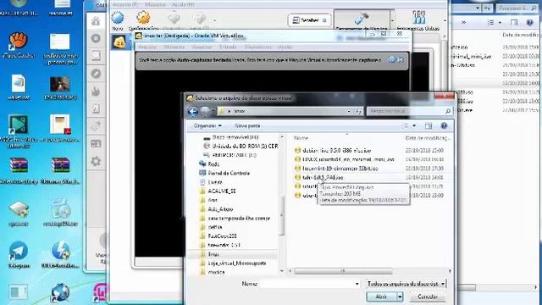Click the search magnifier in file dialog
542x305 pixels.
point(448,111)
